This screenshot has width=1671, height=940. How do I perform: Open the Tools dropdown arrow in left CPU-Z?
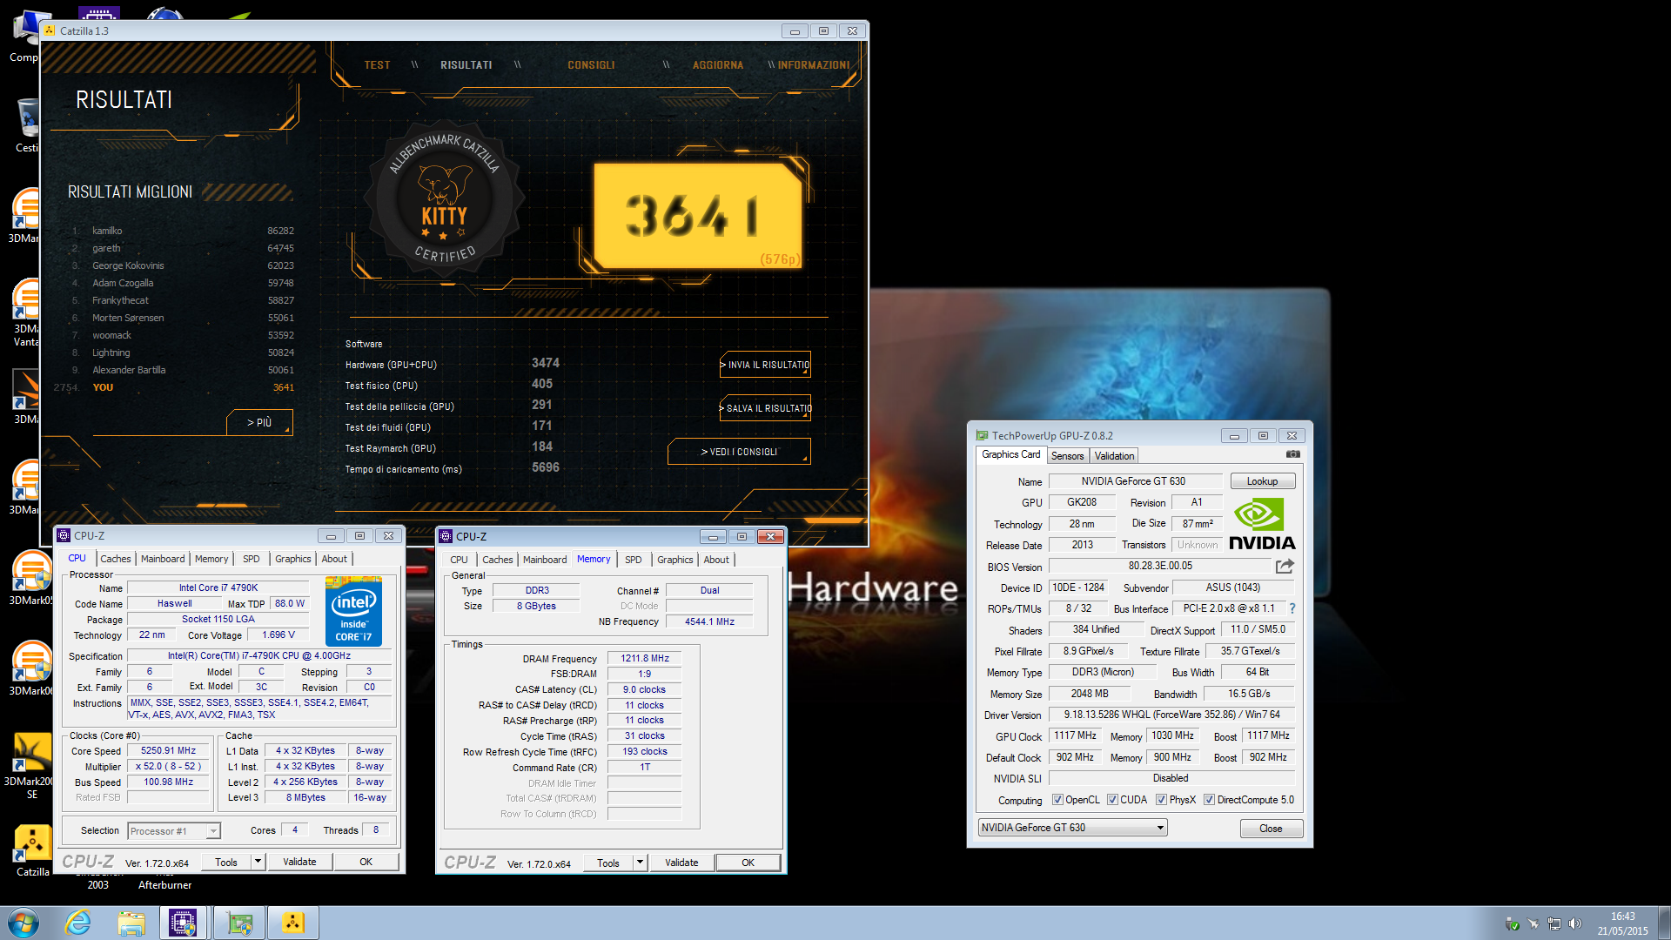pyautogui.click(x=258, y=862)
